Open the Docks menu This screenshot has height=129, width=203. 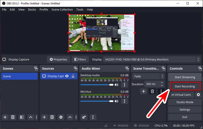[32, 9]
